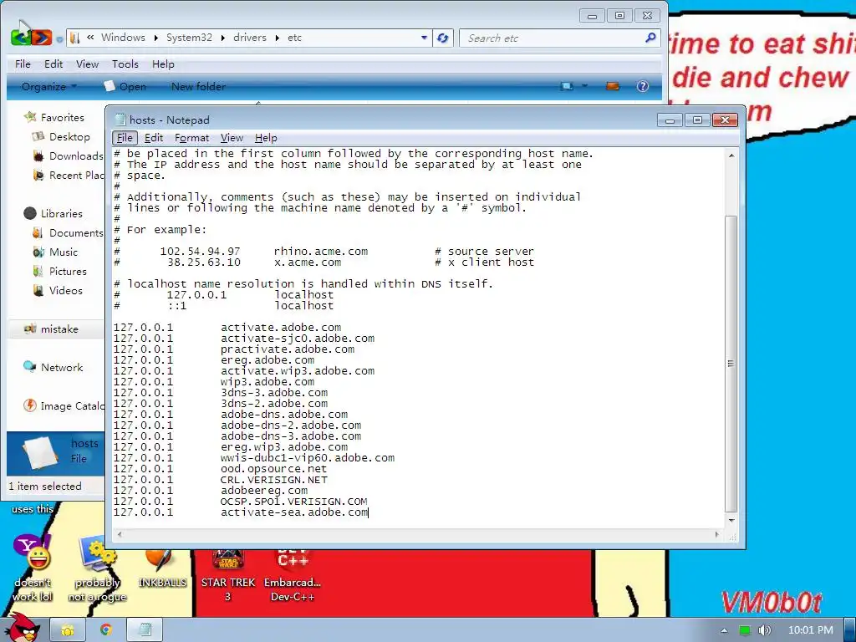Click the Chrome icon on taskbar
Viewport: 856px width, 642px height.
click(x=105, y=630)
